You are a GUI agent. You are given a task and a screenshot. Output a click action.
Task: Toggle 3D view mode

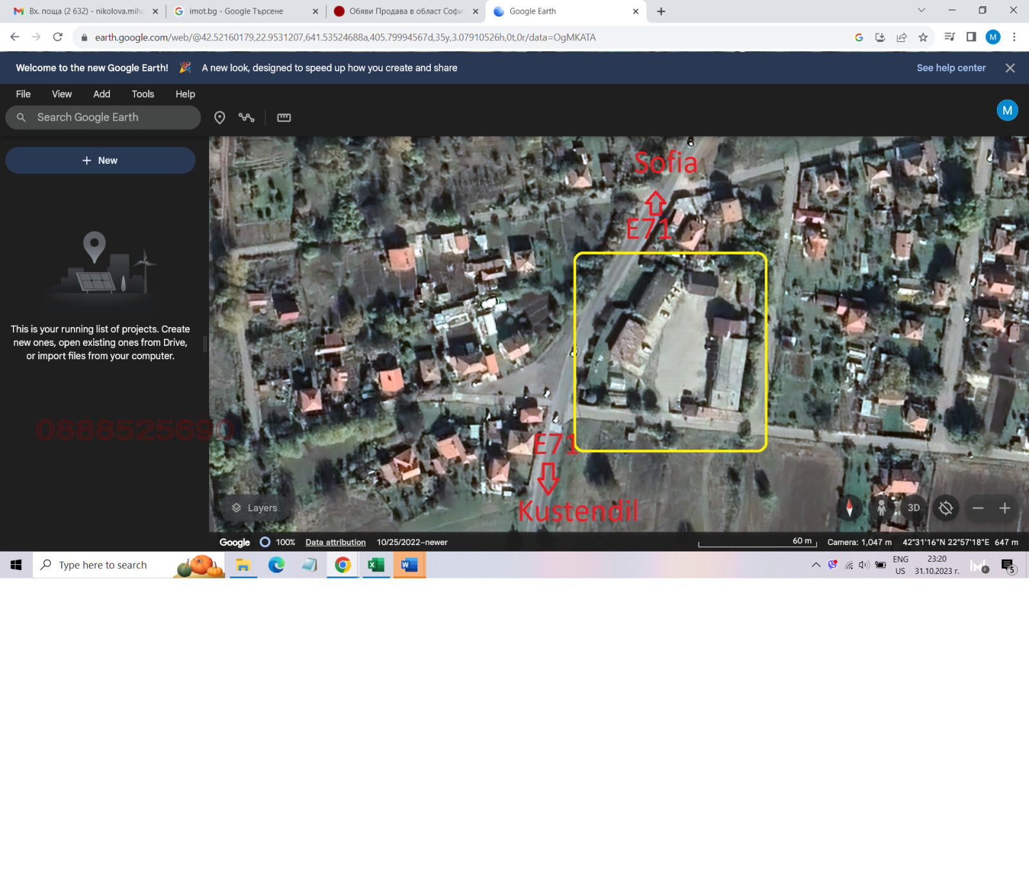[914, 508]
